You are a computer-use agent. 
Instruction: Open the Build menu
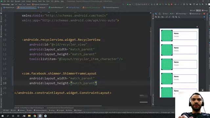[40, 1]
